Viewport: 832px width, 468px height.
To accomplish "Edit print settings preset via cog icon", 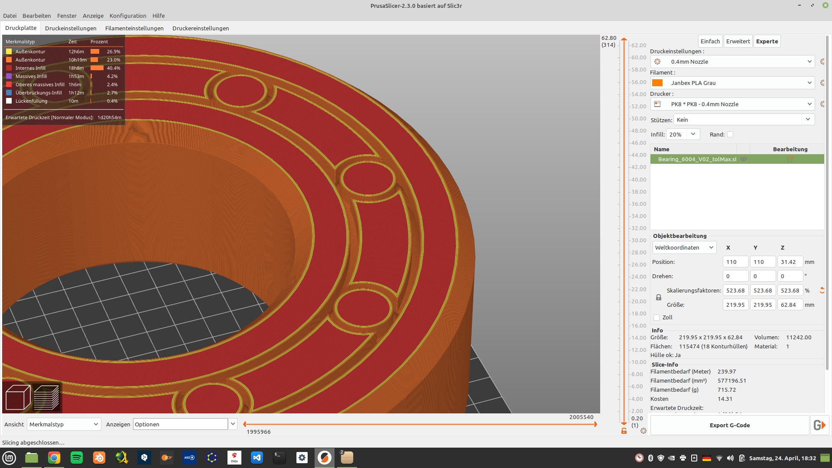I will (x=822, y=62).
